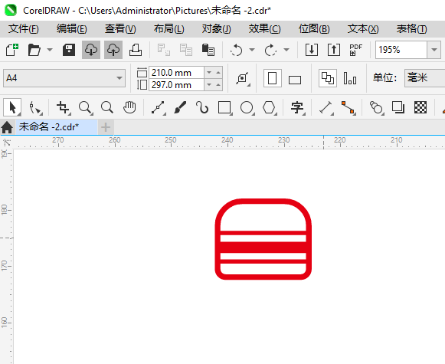Click the 195% zoom level field
The image size is (445, 364).
[x=401, y=50]
